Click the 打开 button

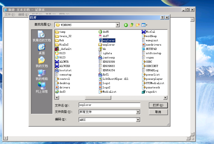tap(158, 105)
